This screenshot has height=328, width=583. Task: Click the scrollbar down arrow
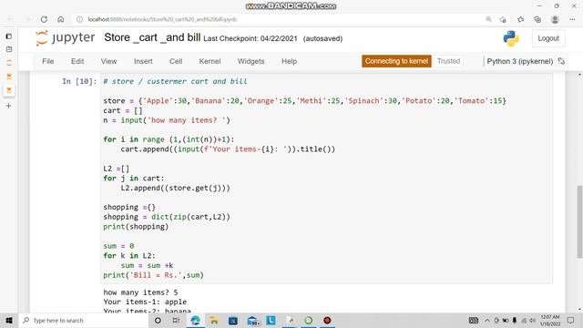click(x=579, y=310)
